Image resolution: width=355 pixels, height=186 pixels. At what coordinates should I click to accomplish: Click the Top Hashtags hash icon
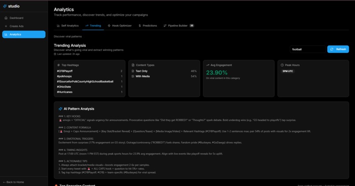click(x=59, y=65)
